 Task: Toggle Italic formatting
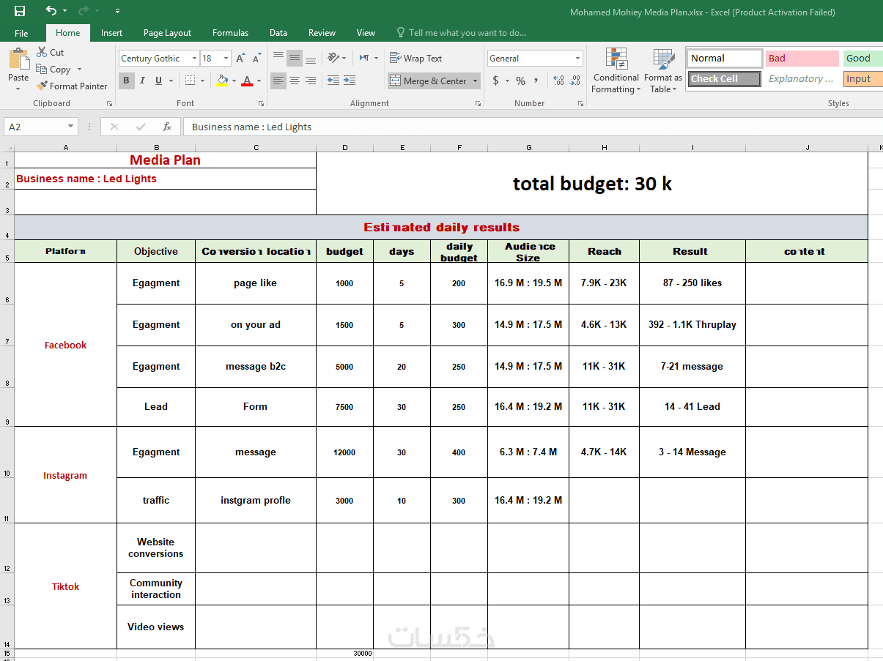pyautogui.click(x=143, y=81)
